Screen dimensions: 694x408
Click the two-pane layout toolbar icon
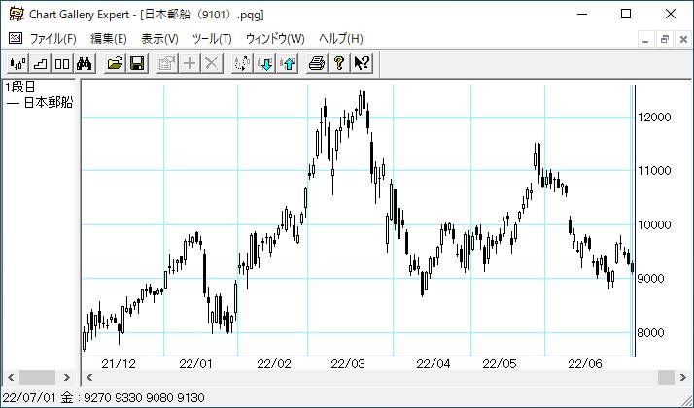pos(61,64)
